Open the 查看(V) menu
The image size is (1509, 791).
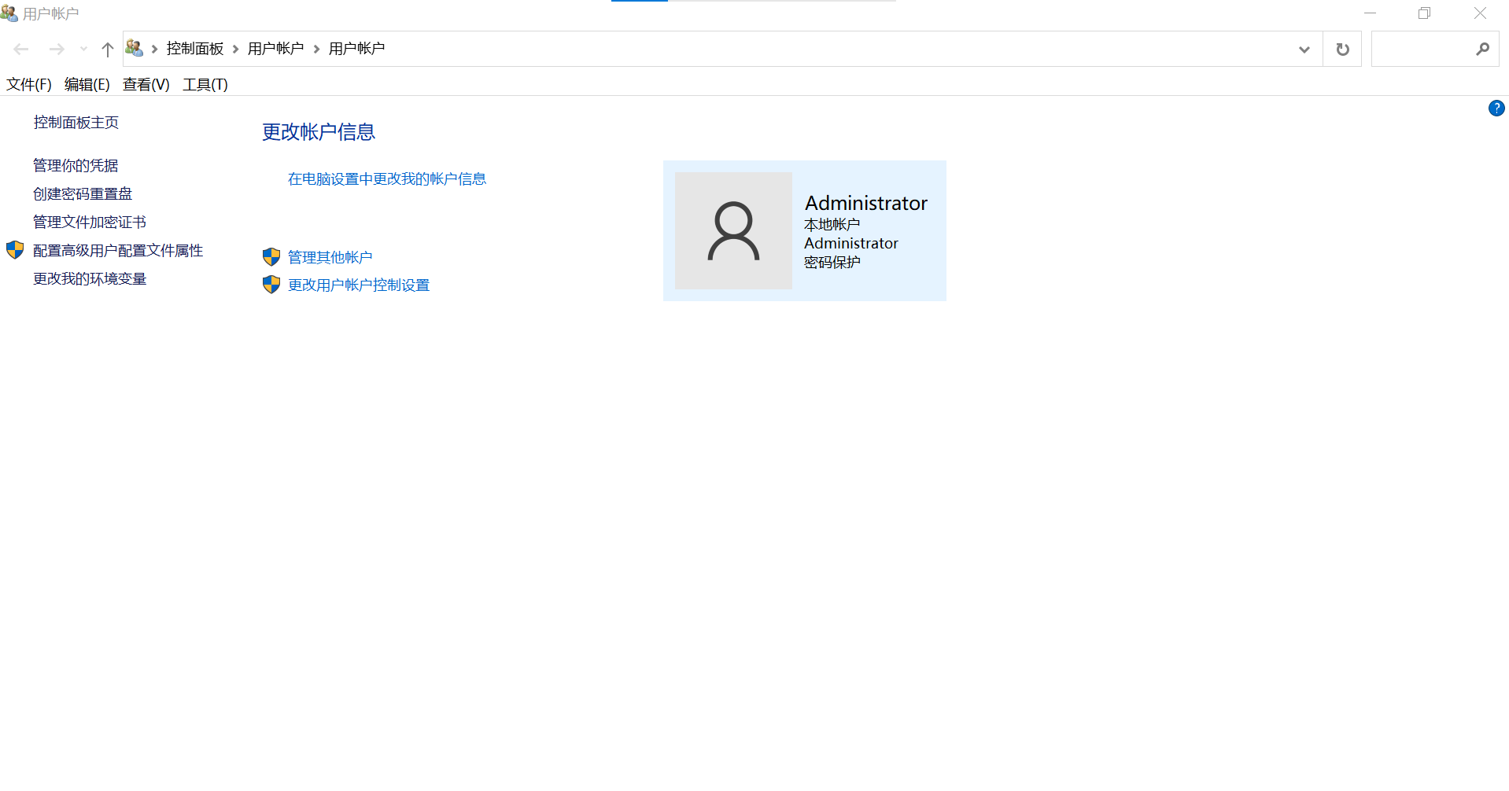[x=146, y=84]
